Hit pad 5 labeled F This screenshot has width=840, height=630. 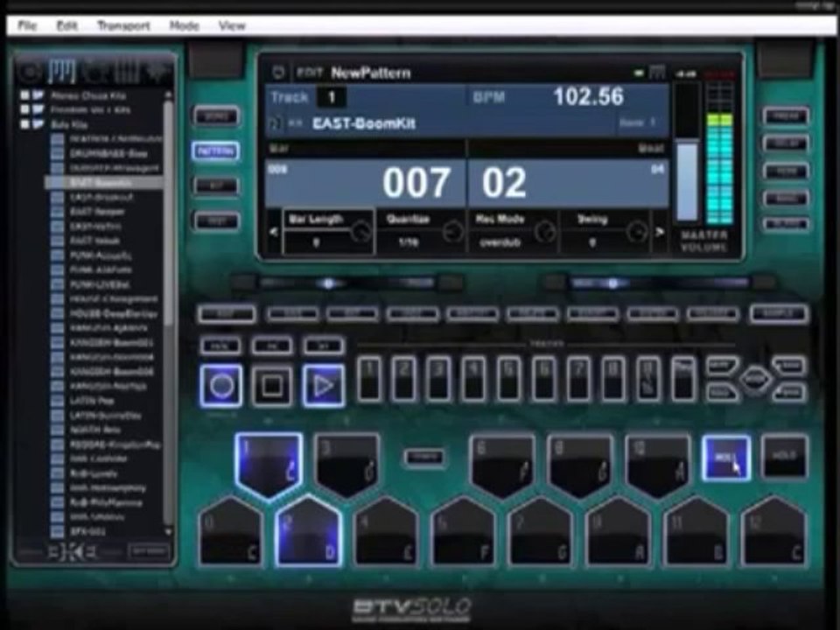[x=464, y=531]
